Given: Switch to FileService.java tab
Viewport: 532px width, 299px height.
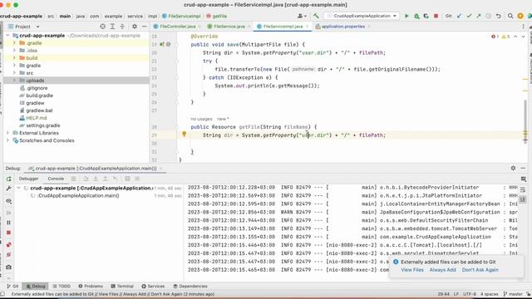Looking at the screenshot, I should [229, 27].
